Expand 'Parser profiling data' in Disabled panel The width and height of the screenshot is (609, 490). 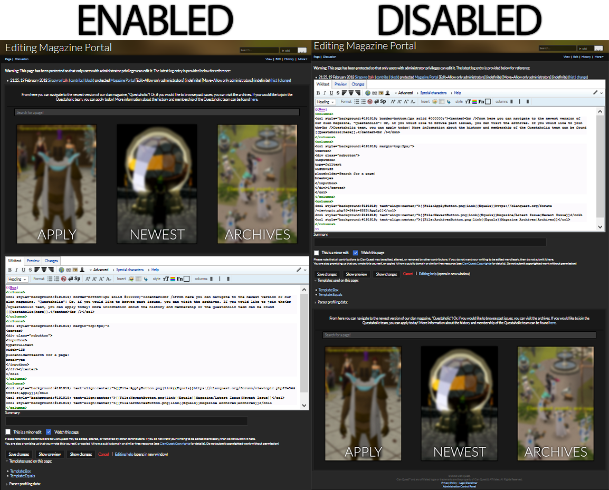pyautogui.click(x=331, y=302)
